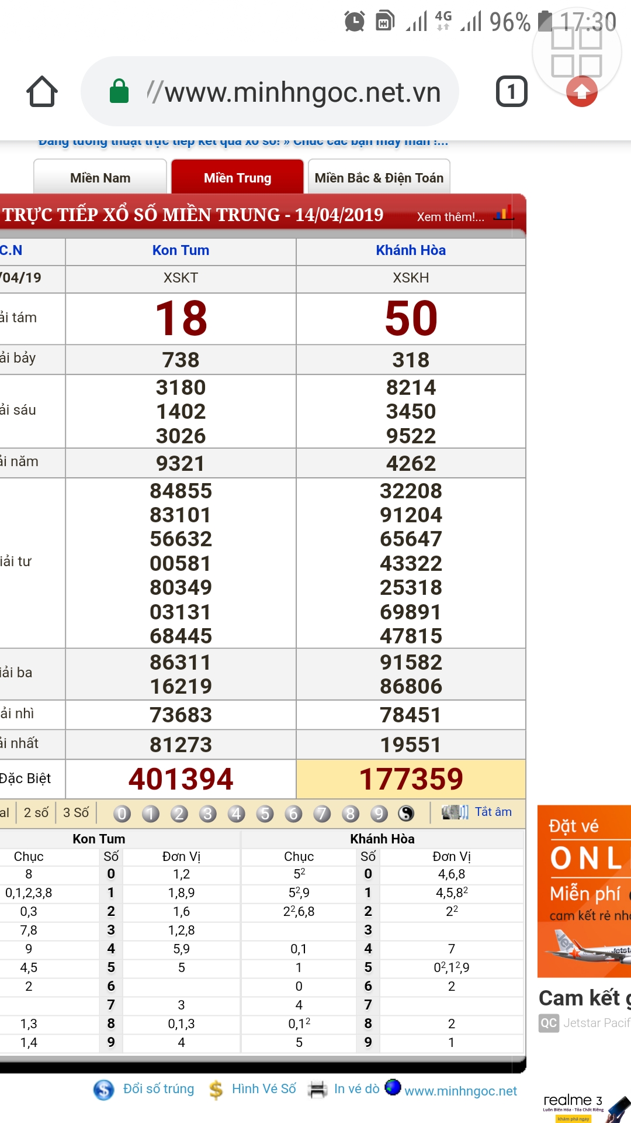Tap Kon Tum seventh prize 738
This screenshot has width=631, height=1123.
click(x=181, y=360)
